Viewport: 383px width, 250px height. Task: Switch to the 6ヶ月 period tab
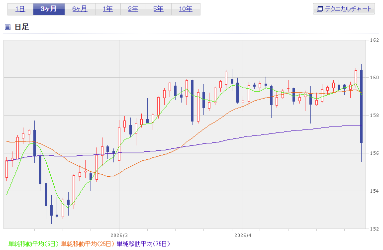[80, 9]
